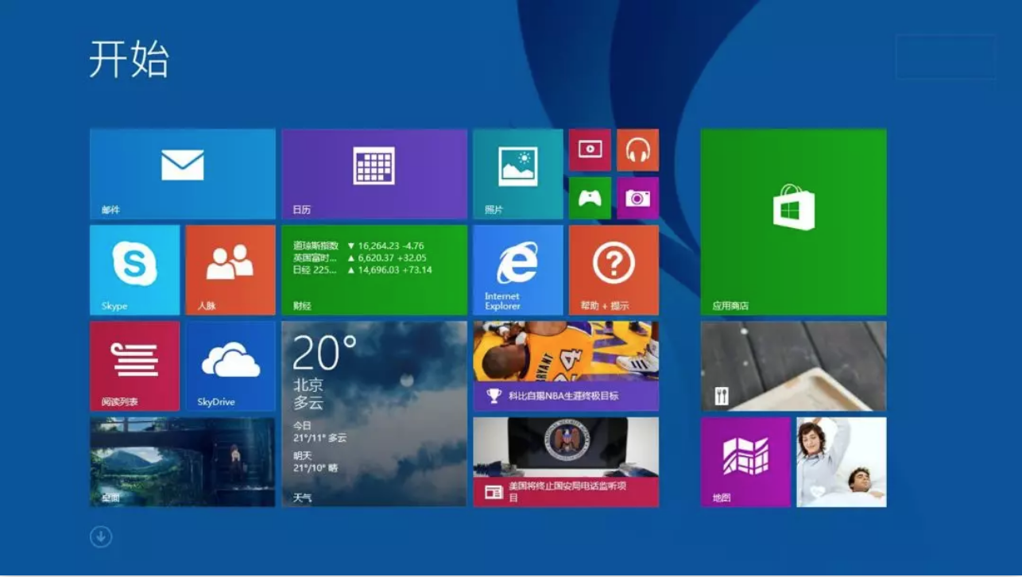1022x577 pixels.
Task: Click the down arrow to show all apps
Action: (x=101, y=536)
